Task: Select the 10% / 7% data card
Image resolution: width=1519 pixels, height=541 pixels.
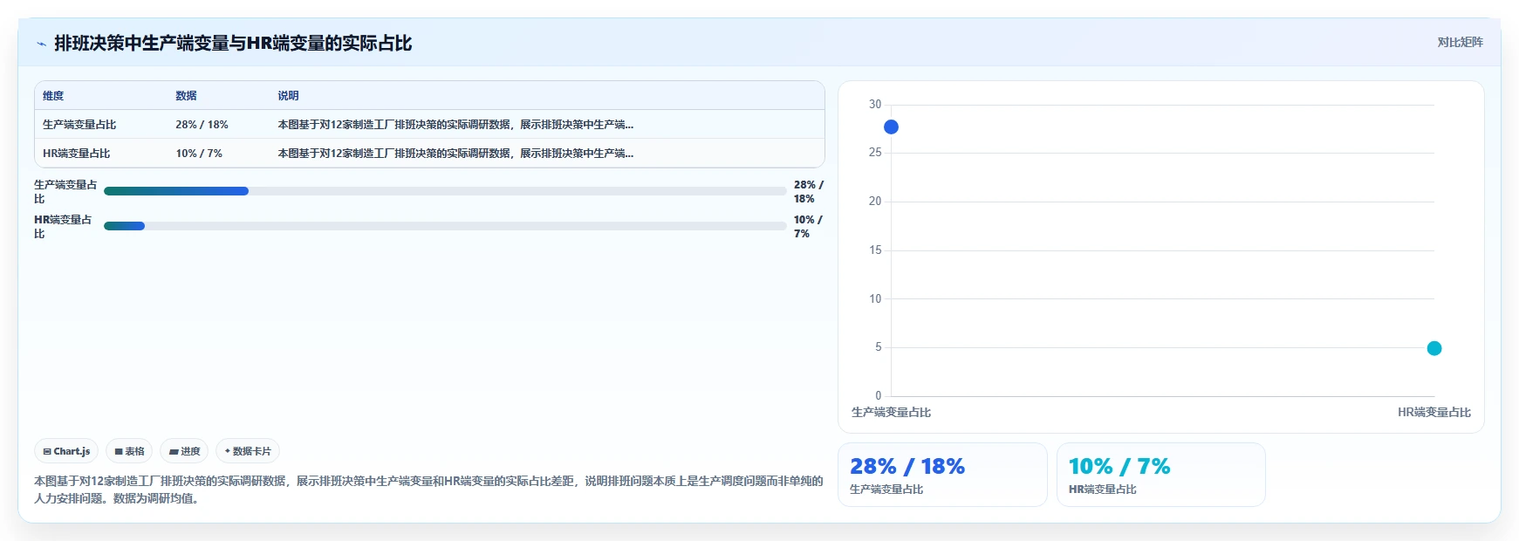Action: (1160, 475)
